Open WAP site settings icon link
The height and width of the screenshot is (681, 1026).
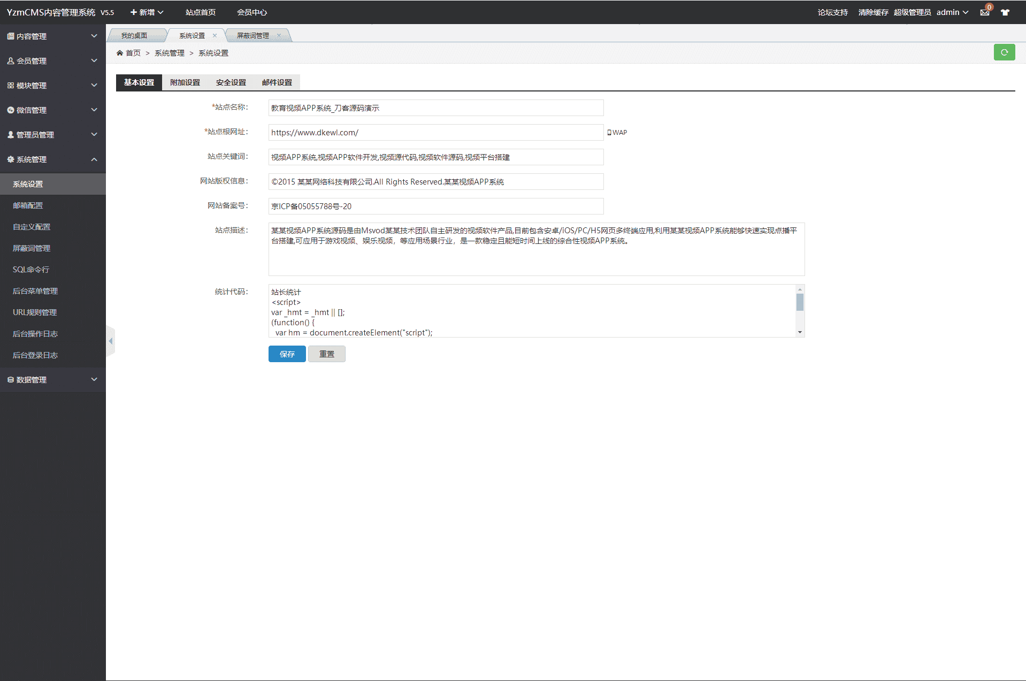coord(617,133)
